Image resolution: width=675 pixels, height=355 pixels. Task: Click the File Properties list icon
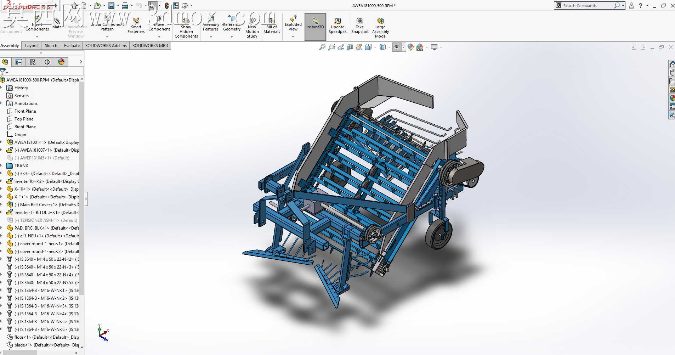point(176,6)
